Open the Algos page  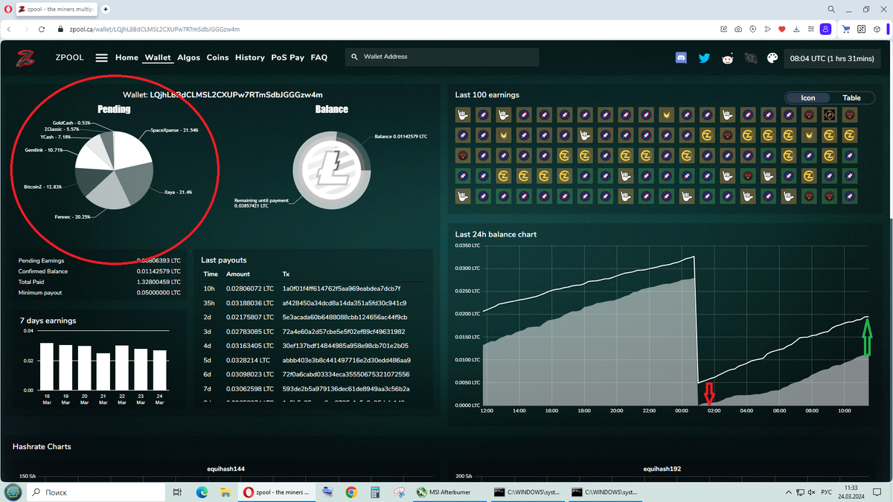point(189,57)
